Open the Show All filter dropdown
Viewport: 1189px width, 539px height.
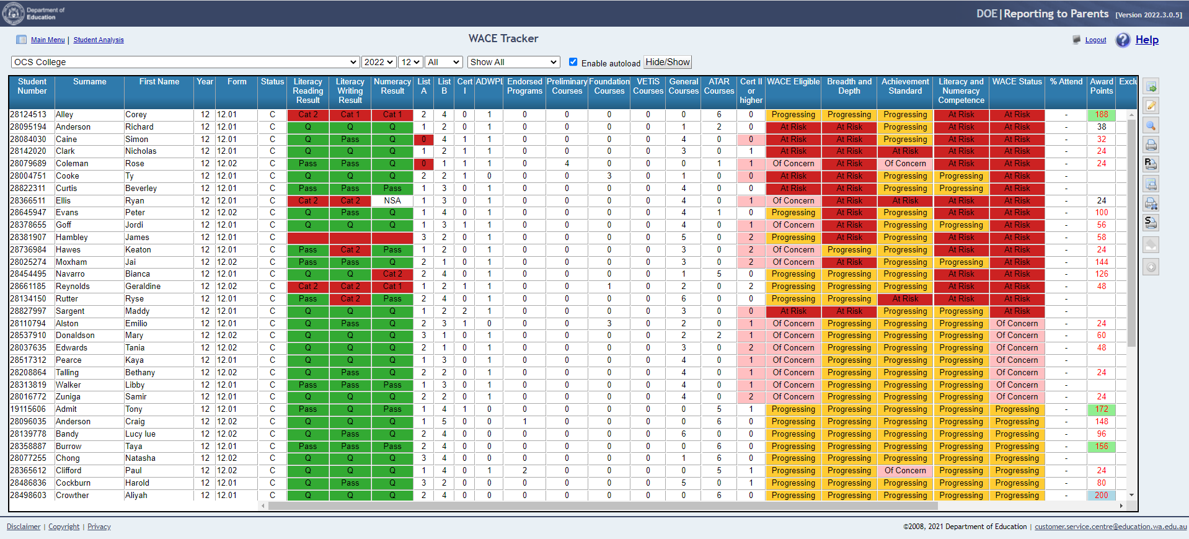pyautogui.click(x=513, y=62)
